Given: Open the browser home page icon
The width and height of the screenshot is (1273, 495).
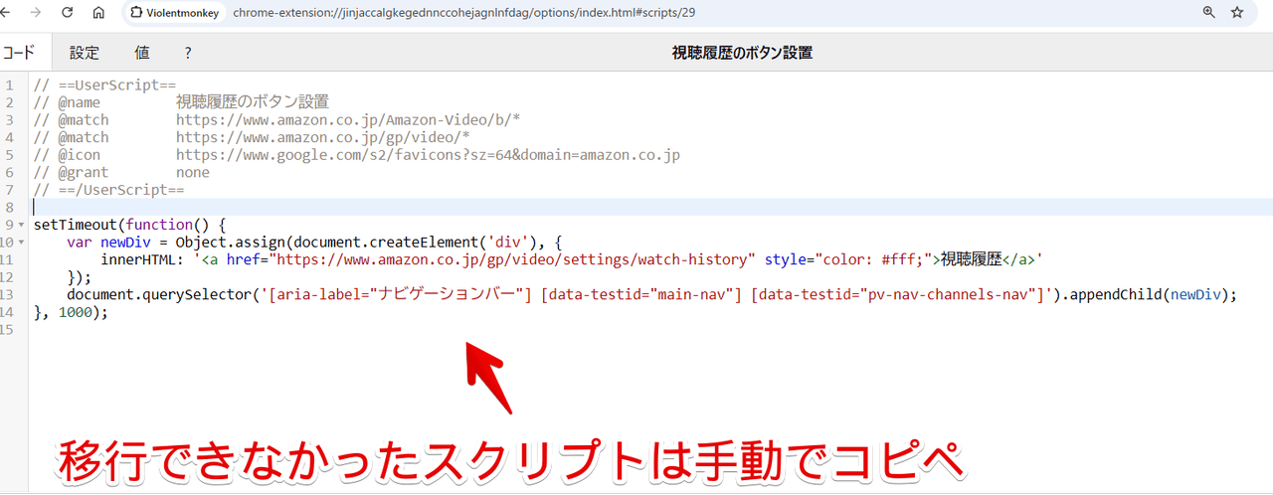Looking at the screenshot, I should tap(98, 13).
